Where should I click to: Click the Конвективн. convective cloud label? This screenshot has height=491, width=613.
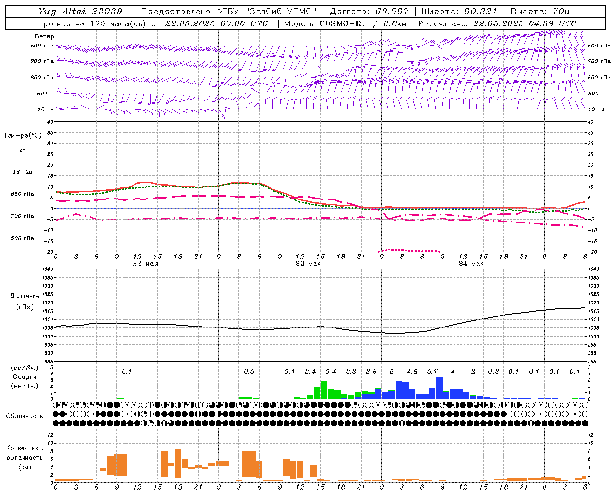(x=25, y=448)
